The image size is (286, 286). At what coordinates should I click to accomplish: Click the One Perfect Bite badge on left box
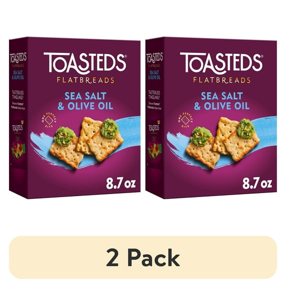click(x=49, y=120)
